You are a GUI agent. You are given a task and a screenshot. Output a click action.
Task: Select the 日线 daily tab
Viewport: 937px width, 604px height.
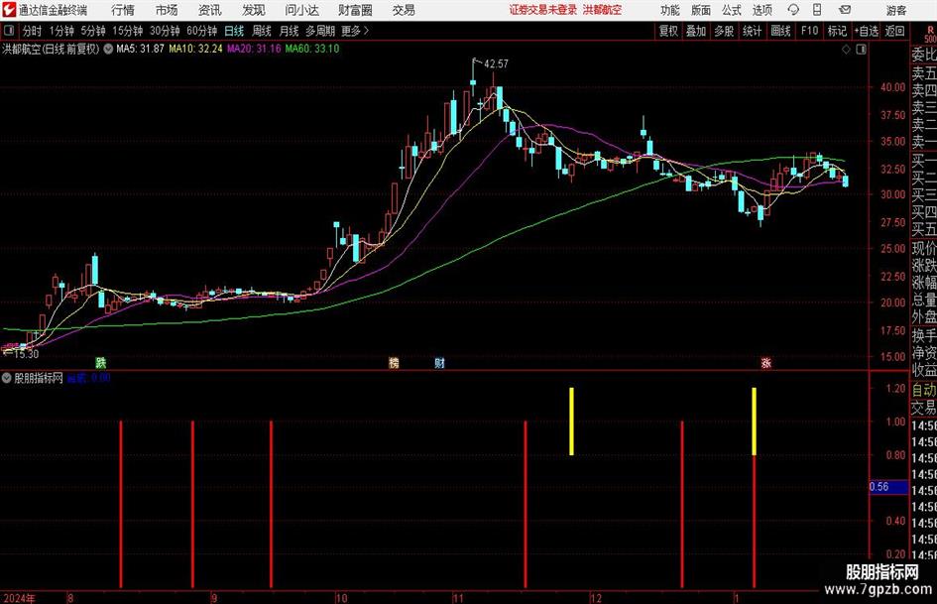pos(234,31)
